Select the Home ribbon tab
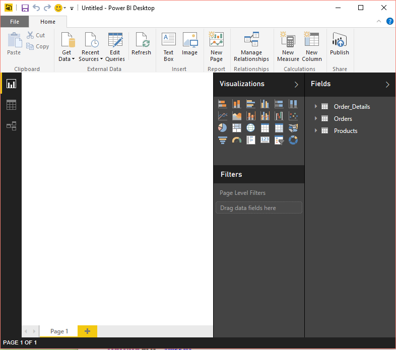The width and height of the screenshot is (396, 350). click(48, 22)
